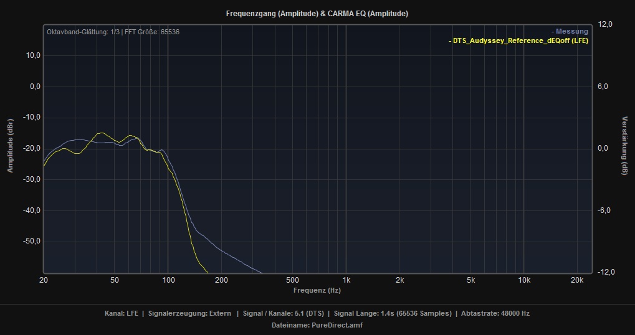This screenshot has height=335, width=635.
Task: Select the 10,0 value on amplitude axis
Action: coord(33,55)
